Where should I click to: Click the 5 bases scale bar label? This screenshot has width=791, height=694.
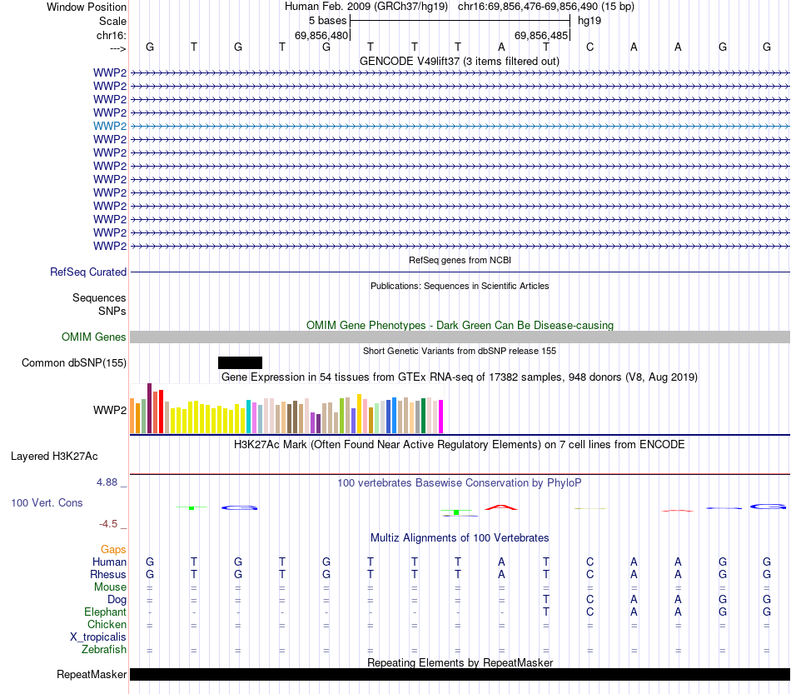coord(328,21)
